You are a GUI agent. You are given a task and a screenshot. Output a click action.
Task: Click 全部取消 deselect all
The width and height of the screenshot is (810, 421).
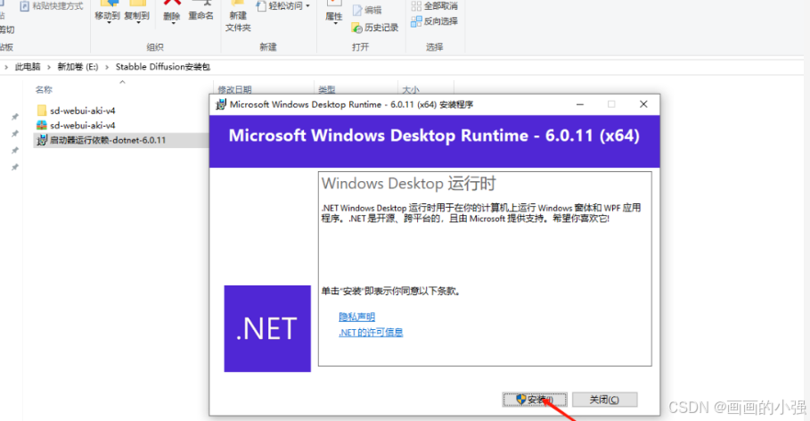[x=435, y=6]
